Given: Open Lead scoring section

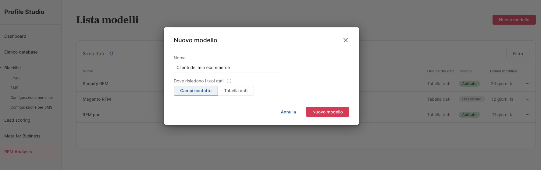Looking at the screenshot, I should click(x=17, y=120).
